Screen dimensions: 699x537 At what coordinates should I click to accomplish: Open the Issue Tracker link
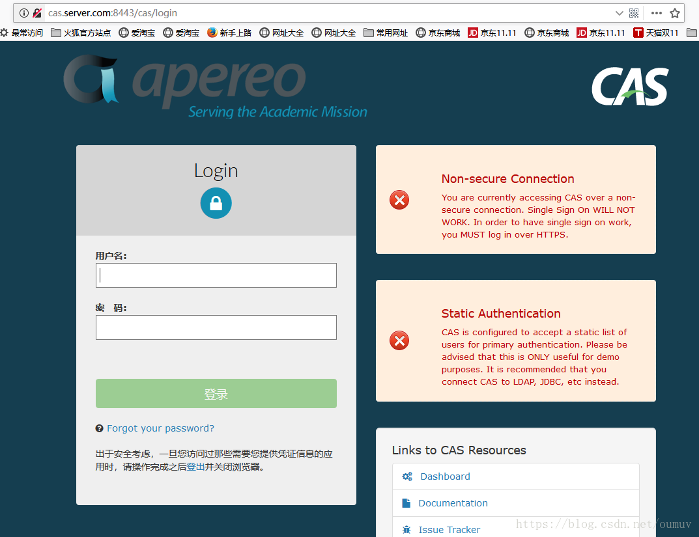(x=449, y=530)
